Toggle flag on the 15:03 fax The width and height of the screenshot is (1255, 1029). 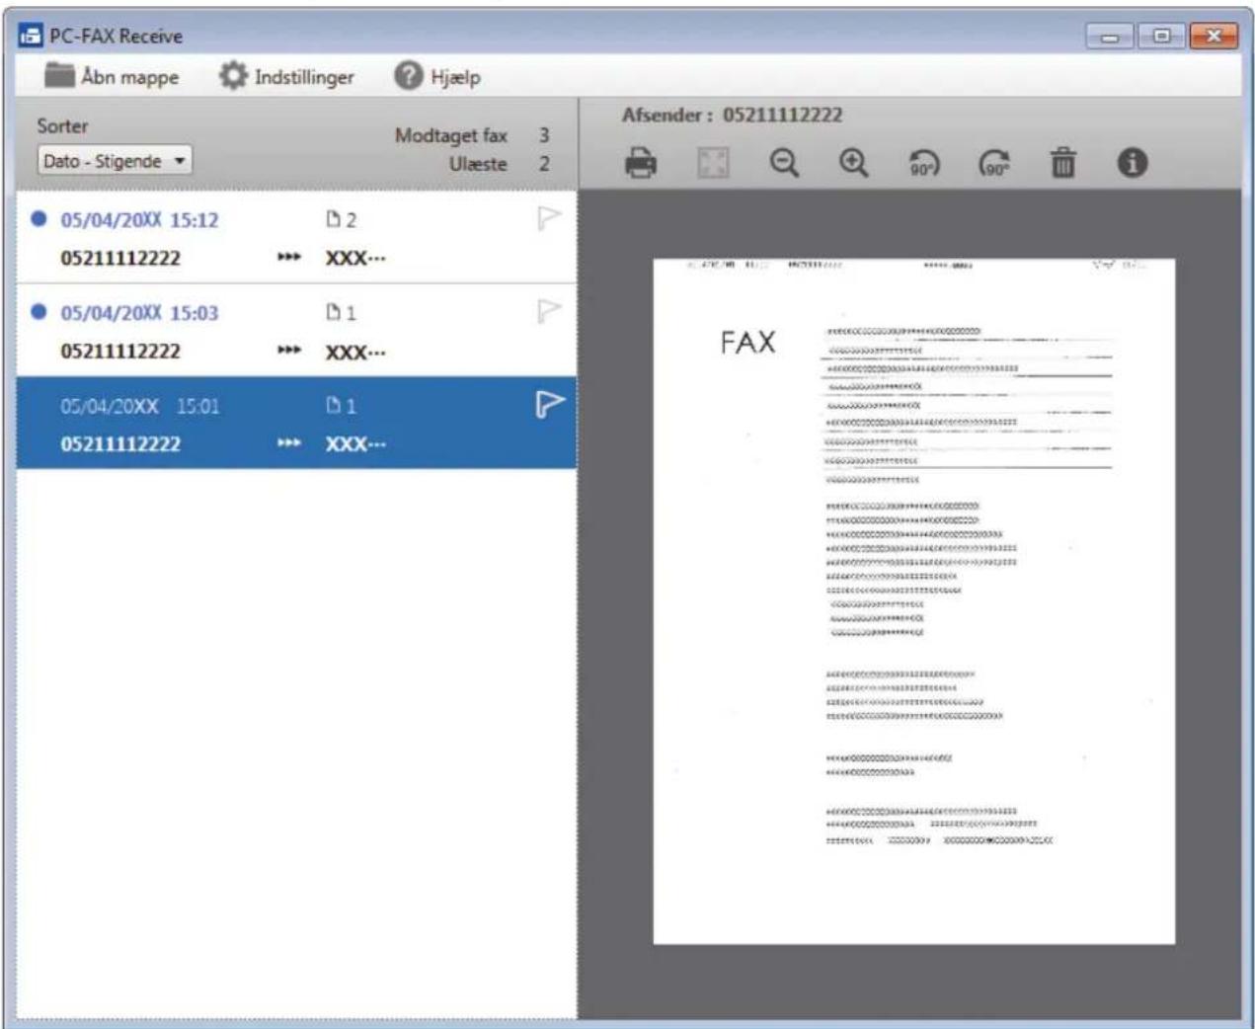click(549, 311)
